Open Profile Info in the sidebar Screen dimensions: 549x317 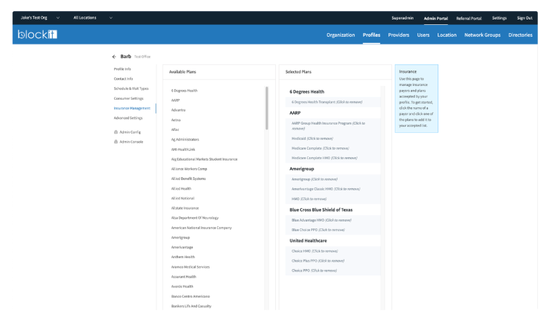(122, 69)
